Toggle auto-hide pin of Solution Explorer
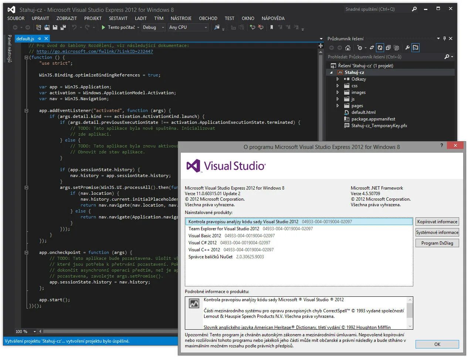The width and height of the screenshot is (468, 357). coord(444,38)
